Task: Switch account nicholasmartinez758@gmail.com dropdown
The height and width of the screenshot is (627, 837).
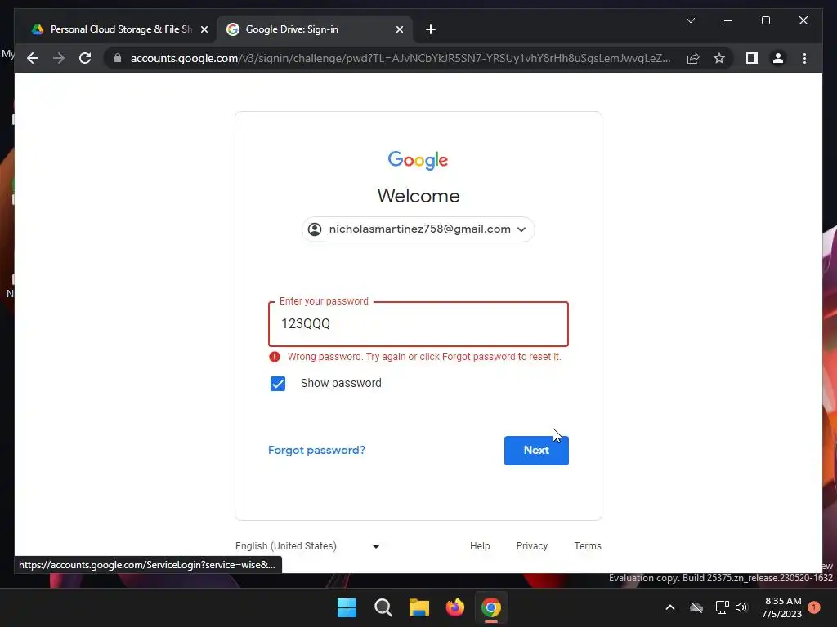Action: pyautogui.click(x=418, y=229)
